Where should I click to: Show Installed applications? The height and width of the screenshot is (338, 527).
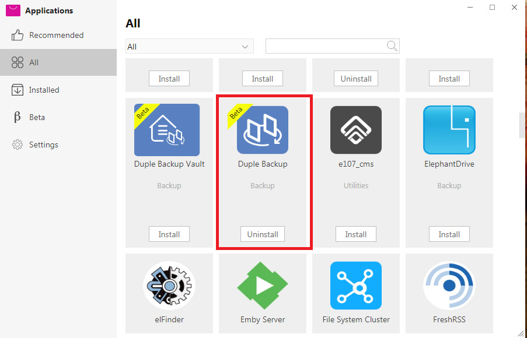(x=58, y=90)
